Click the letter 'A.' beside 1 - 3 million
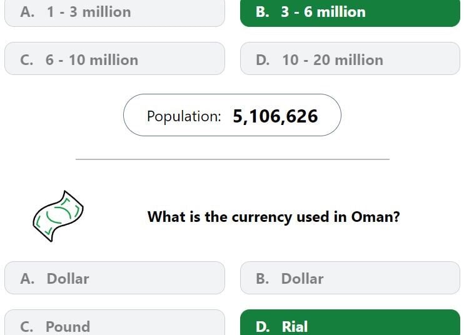464x335 pixels. (x=28, y=12)
